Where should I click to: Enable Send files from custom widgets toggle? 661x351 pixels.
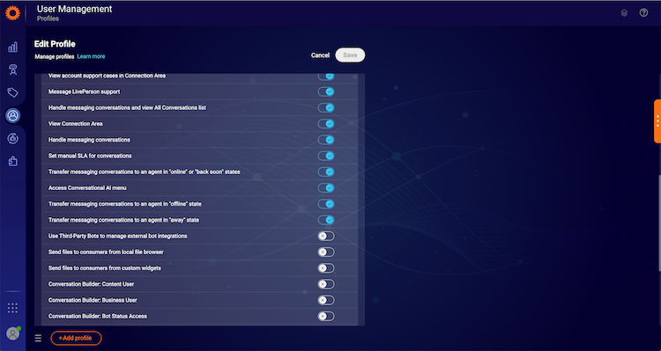point(326,268)
